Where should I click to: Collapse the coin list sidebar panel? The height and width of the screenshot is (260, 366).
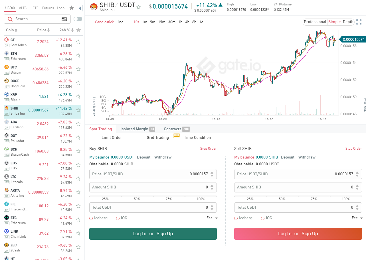[81, 8]
